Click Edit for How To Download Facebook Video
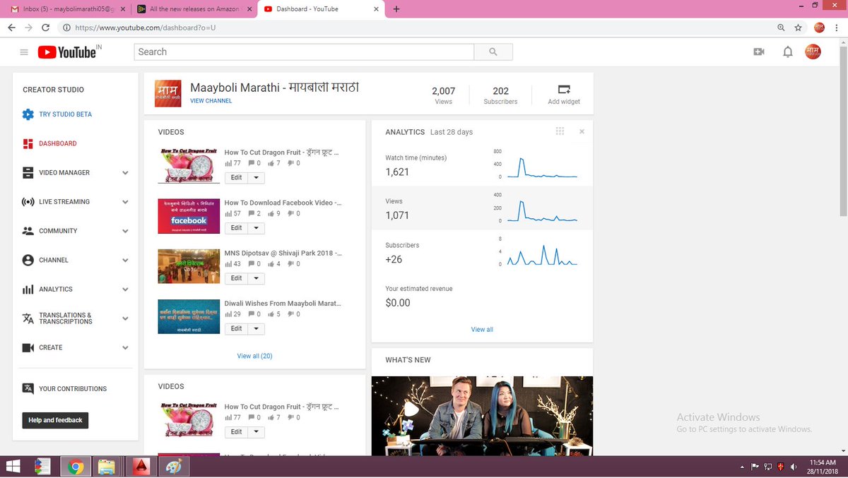The image size is (848, 478). 236,228
